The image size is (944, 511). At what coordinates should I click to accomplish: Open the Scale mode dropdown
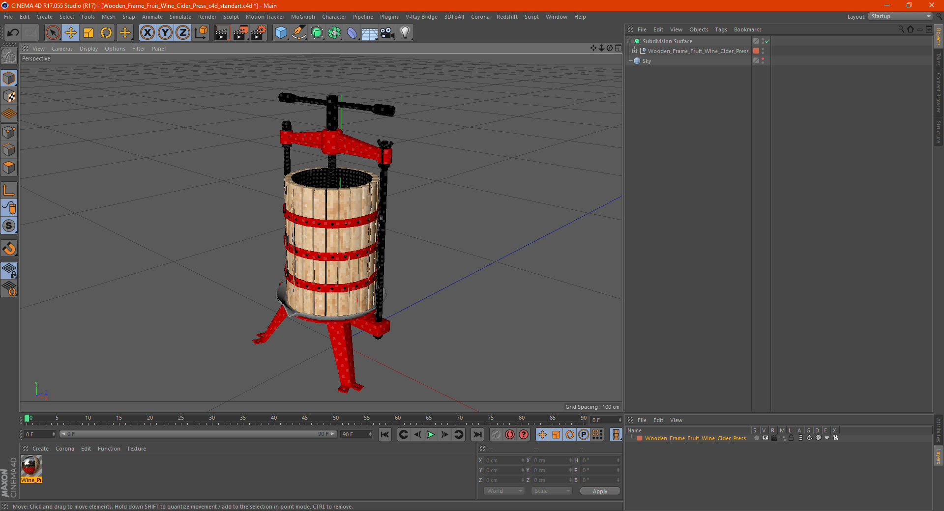coord(552,491)
